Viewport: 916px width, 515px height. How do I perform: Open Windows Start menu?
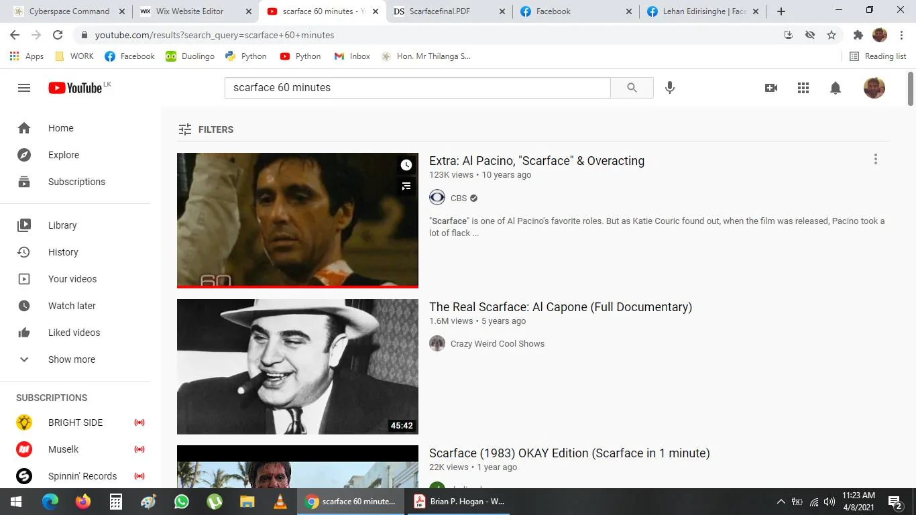pyautogui.click(x=16, y=502)
